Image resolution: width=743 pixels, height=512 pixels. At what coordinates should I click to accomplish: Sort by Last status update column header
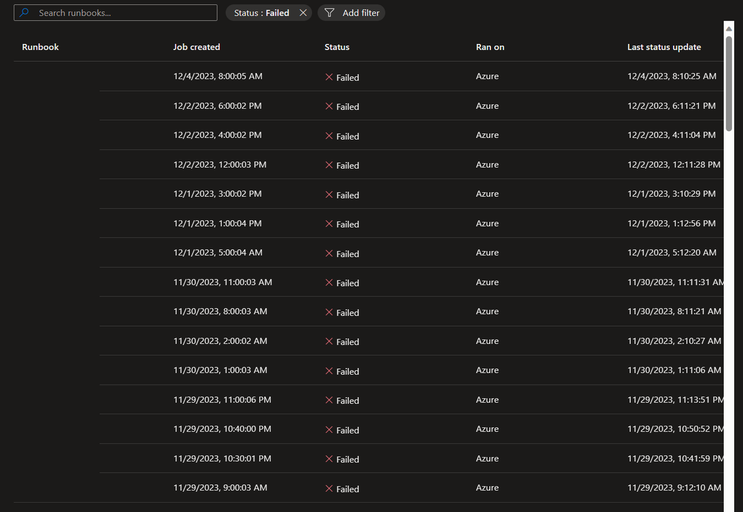[664, 47]
